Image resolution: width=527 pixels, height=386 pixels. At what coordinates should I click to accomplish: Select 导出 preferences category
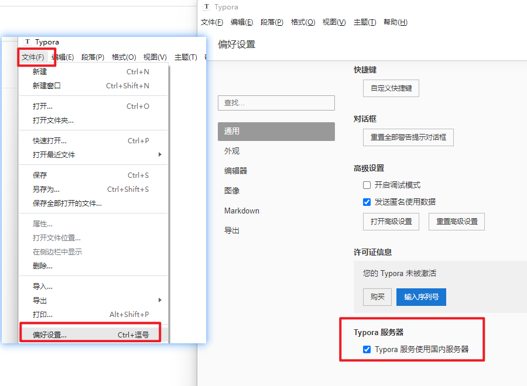(x=276, y=230)
